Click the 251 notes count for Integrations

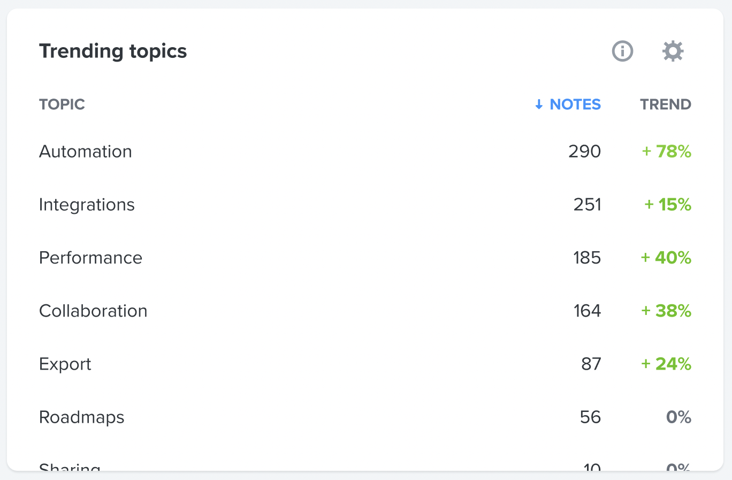(587, 205)
